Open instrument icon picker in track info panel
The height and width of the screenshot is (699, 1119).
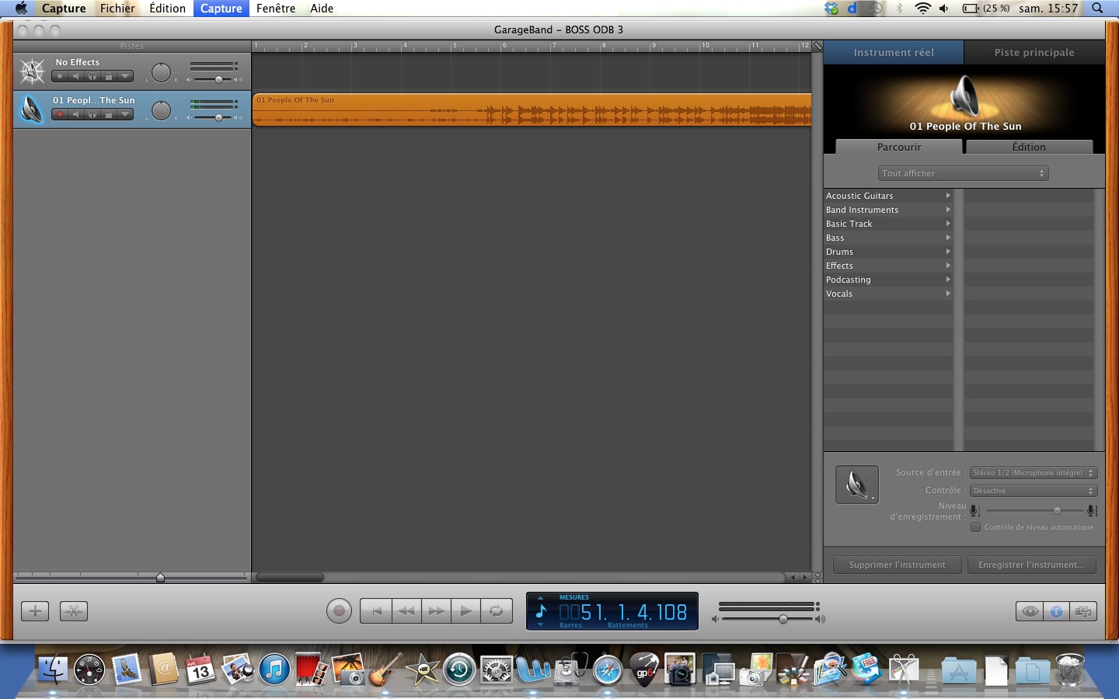857,485
